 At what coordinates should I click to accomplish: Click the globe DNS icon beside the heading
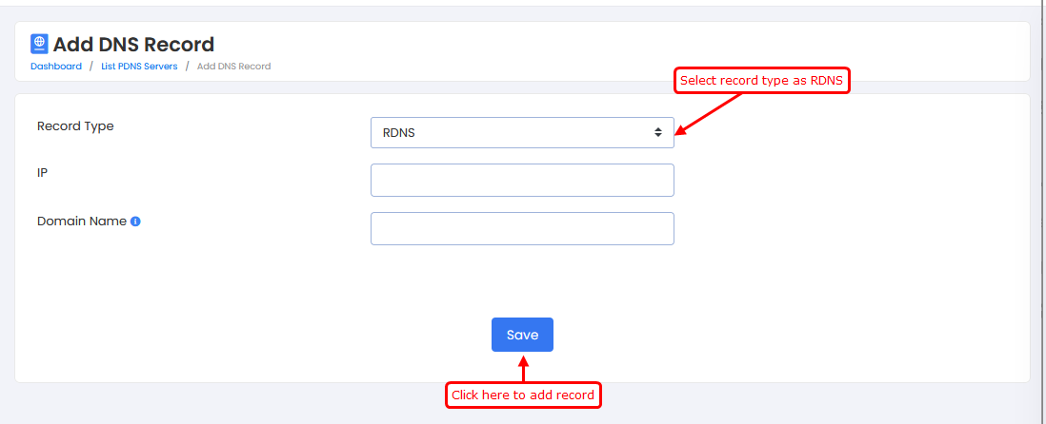(39, 44)
